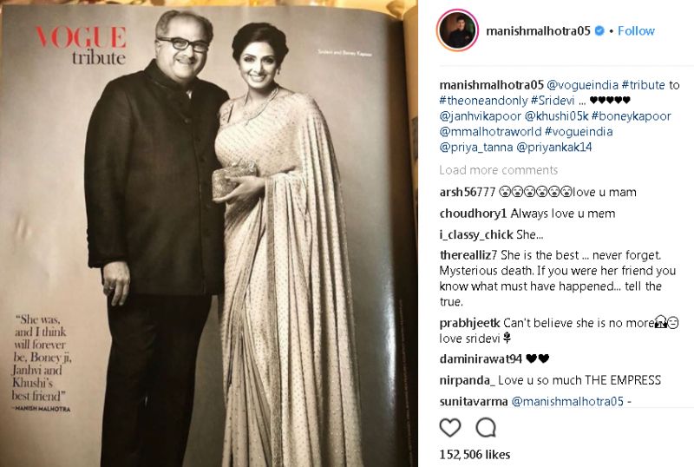
Task: Open manishmalhotra05 username in header
Action: click(538, 30)
